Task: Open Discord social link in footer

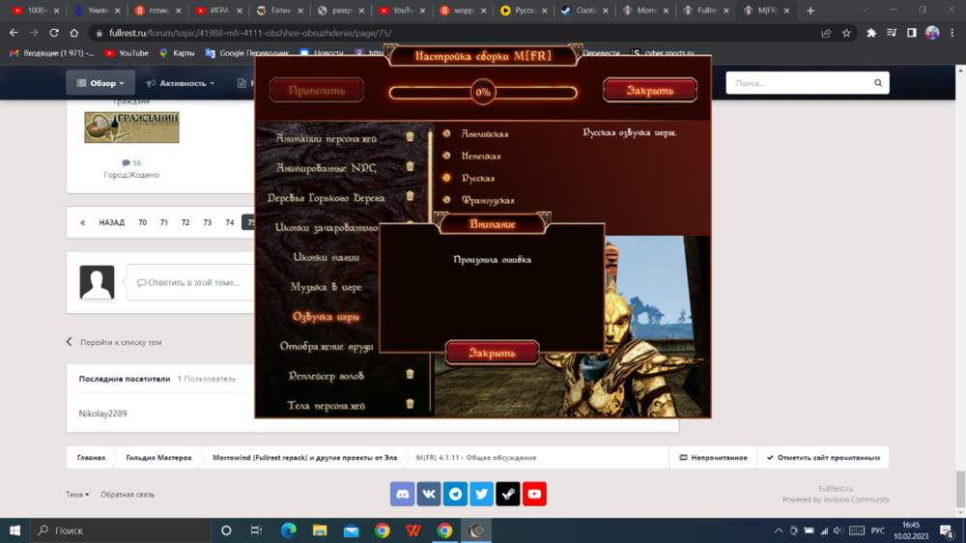Action: tap(402, 494)
